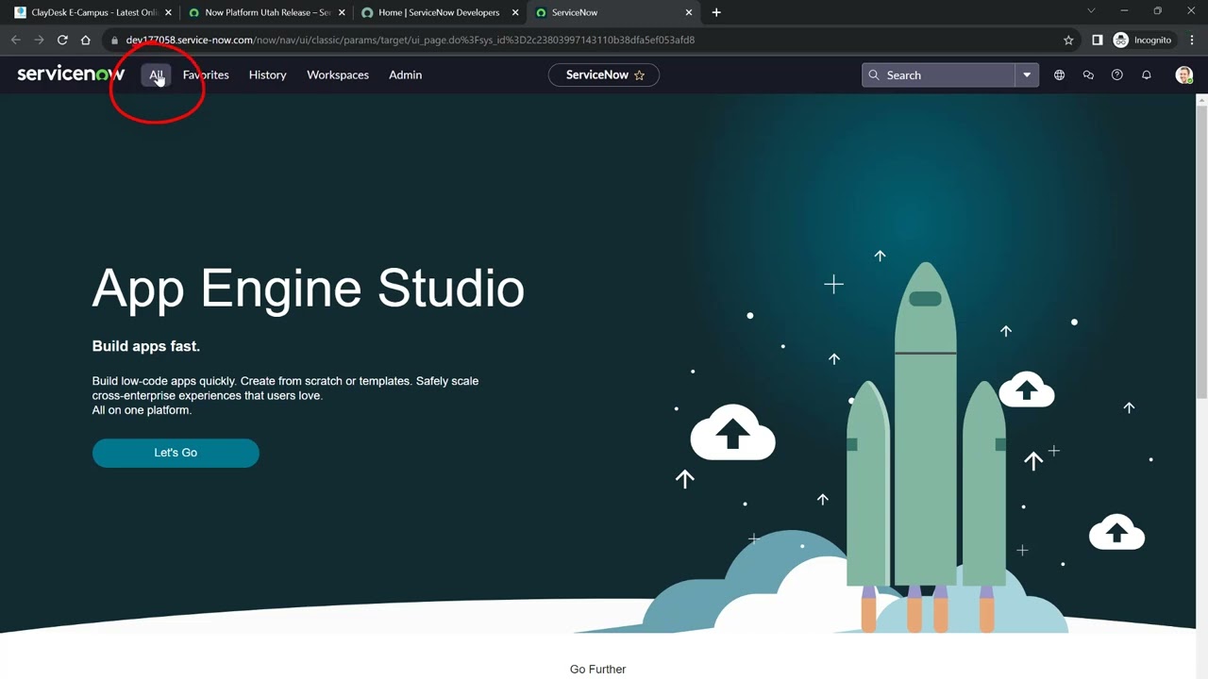Open the globe application scope picker
This screenshot has width=1208, height=679.
coord(1059,75)
